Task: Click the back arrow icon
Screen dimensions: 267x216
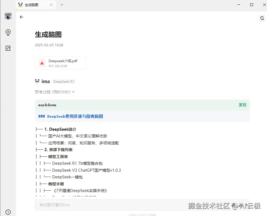Action: [x=22, y=17]
